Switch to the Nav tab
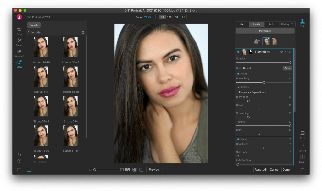Image resolution: width=322 pixels, height=191 pixels. pyautogui.click(x=242, y=24)
